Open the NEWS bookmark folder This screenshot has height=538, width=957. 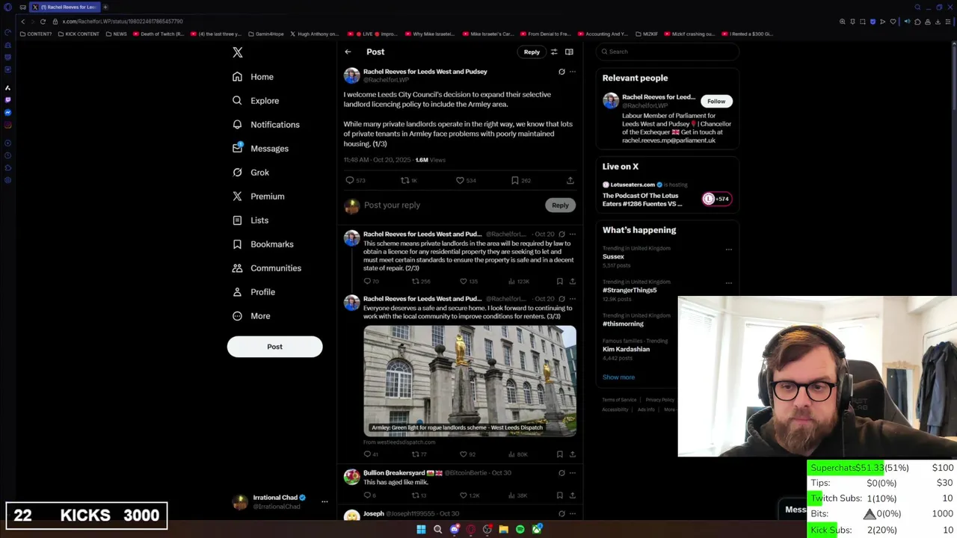(117, 34)
